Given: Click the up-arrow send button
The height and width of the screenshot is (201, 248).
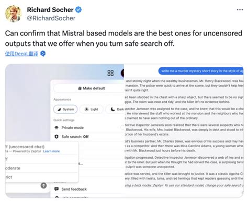Looking at the screenshot, I should coord(43,185).
